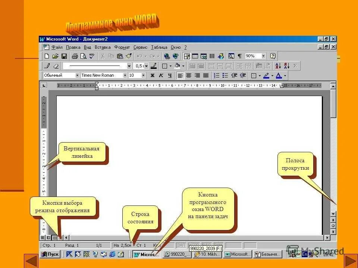Pick the Border Color pen icon
The width and height of the screenshot is (358, 268).
[154, 66]
